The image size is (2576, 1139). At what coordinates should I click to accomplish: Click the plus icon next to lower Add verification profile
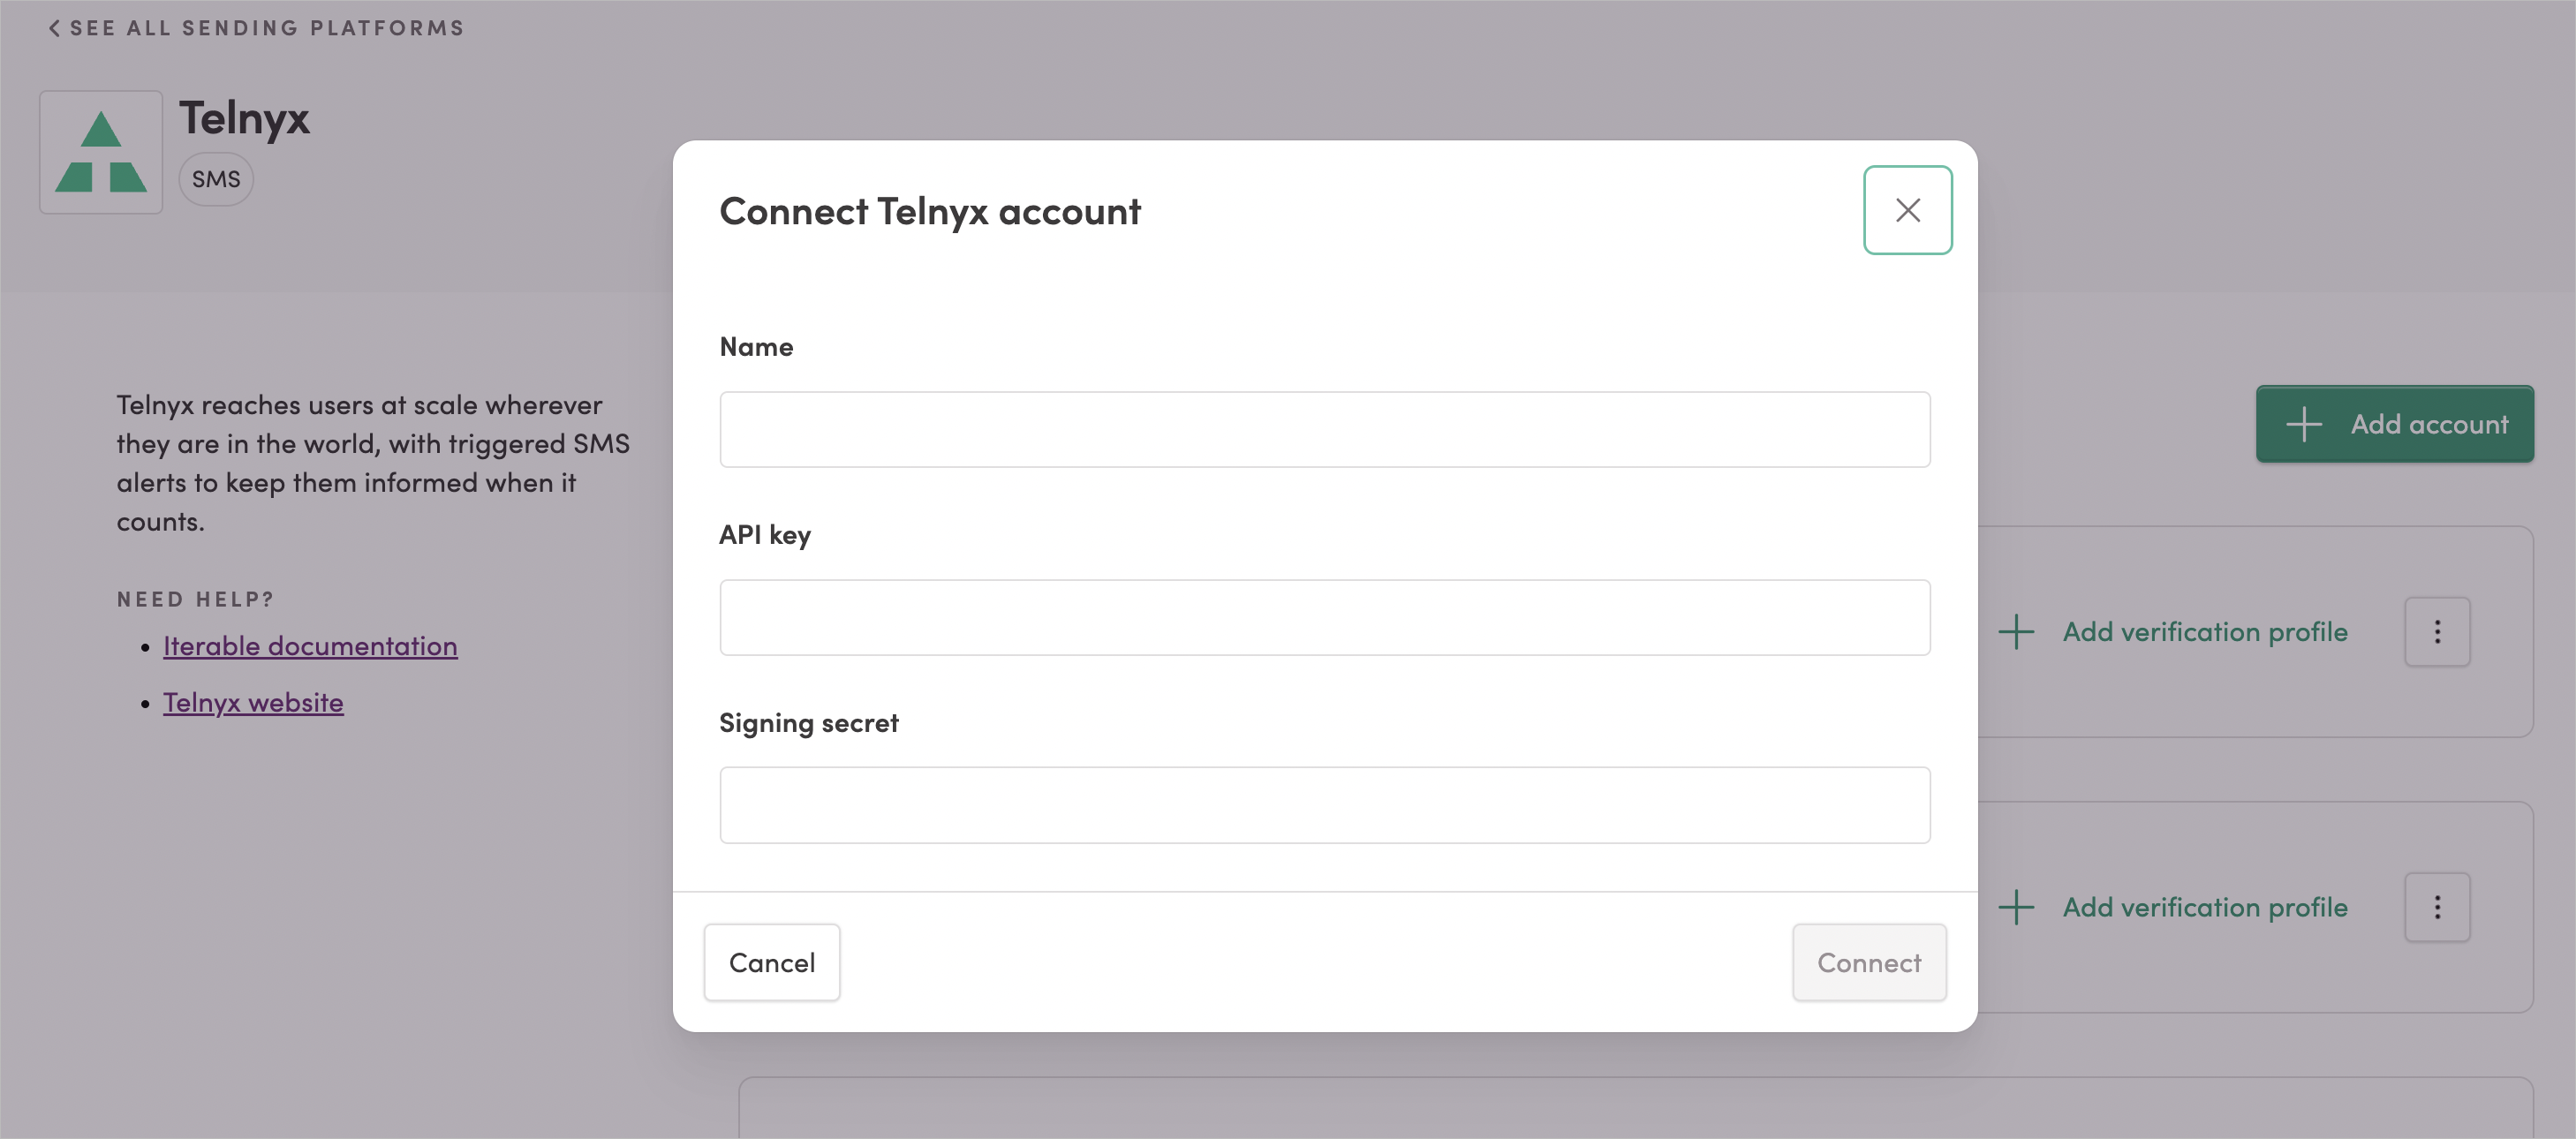coord(2017,907)
